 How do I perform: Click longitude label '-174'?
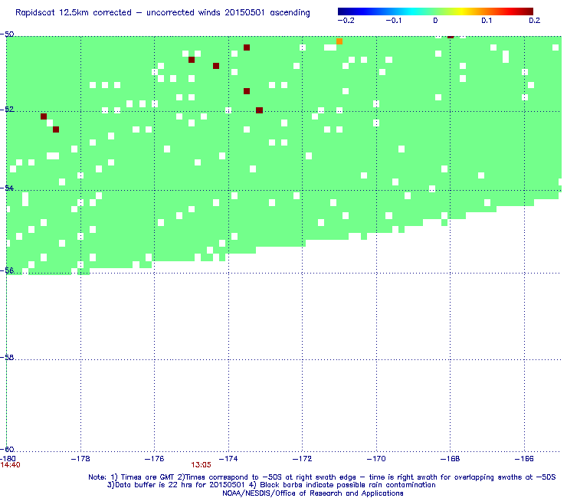(228, 459)
